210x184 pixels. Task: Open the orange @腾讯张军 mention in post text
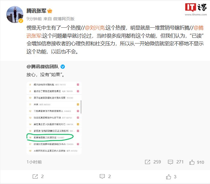click(x=115, y=32)
